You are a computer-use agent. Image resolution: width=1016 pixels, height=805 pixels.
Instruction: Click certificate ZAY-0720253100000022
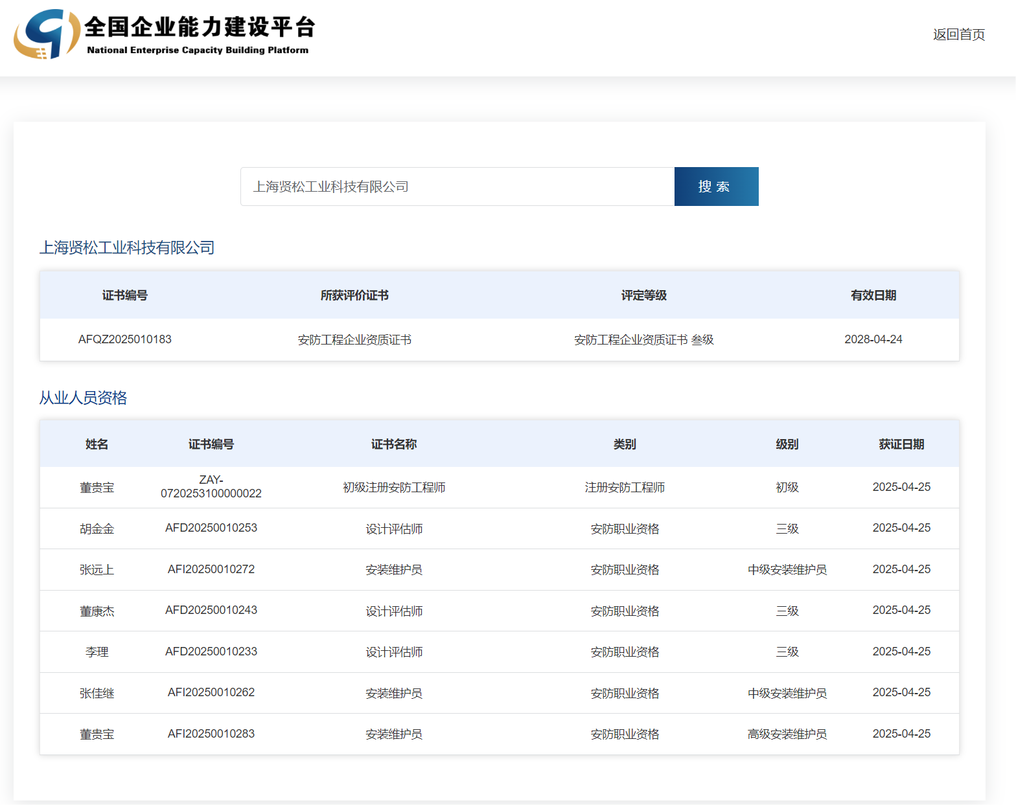point(211,487)
